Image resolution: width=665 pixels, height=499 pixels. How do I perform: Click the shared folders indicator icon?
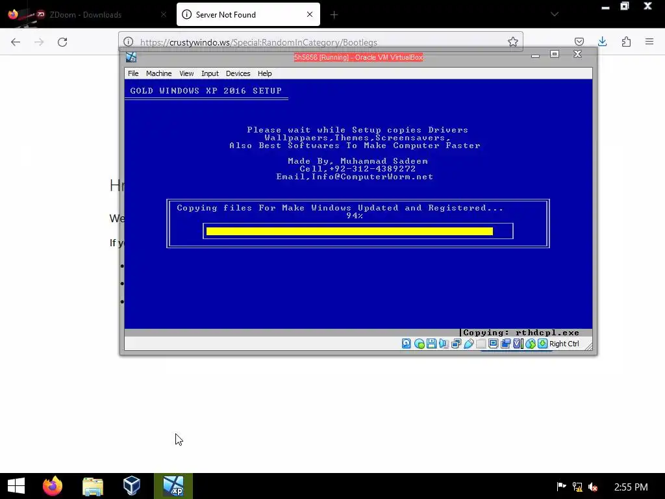pos(481,344)
